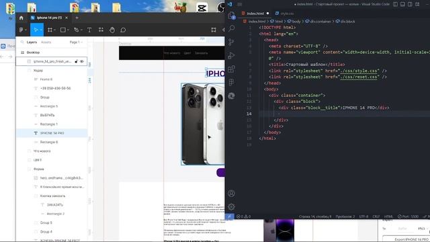The image size is (430, 242).
Task: Click the iPhone image on Figma canvas
Action: pyautogui.click(x=203, y=124)
